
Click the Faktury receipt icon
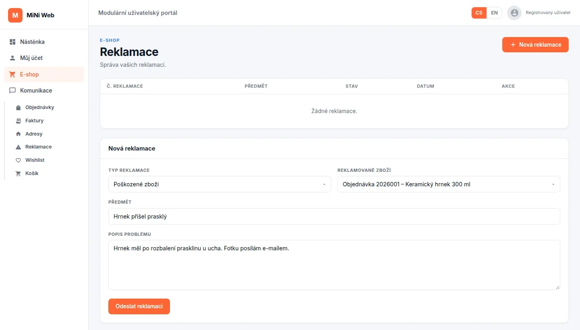tap(18, 121)
